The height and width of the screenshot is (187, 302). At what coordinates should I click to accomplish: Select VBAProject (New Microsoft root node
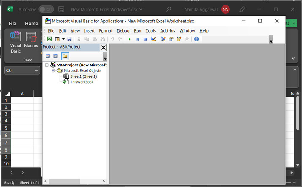(x=82, y=65)
